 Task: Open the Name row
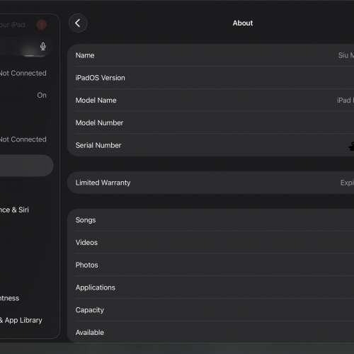210,55
